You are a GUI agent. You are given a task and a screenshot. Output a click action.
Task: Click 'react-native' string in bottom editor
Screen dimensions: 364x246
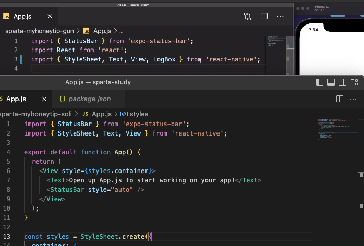(197, 133)
